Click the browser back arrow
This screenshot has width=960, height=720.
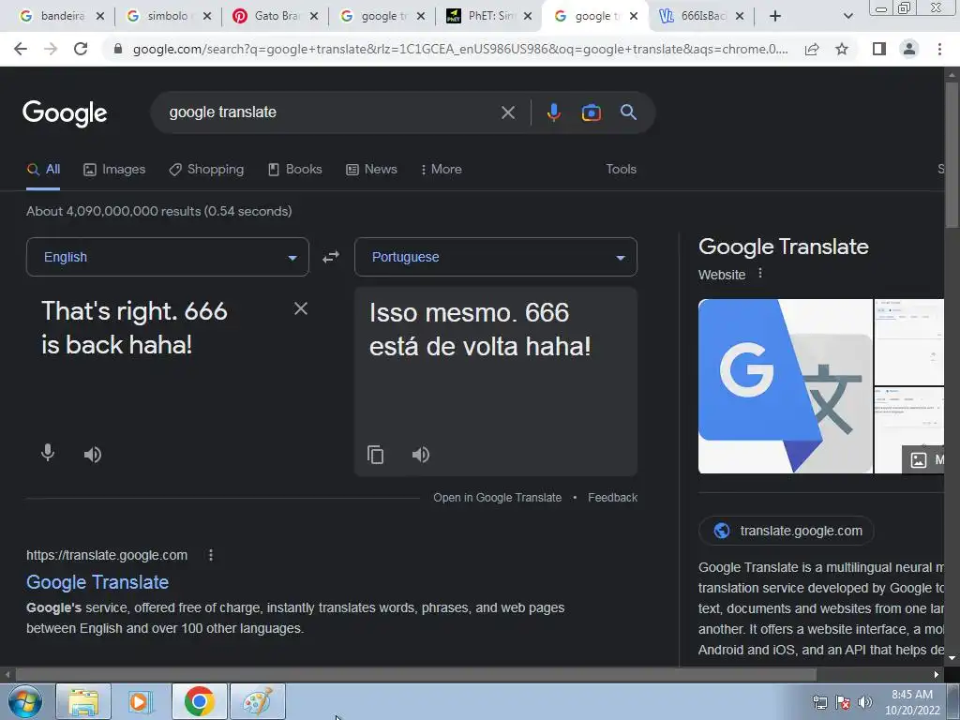point(21,49)
